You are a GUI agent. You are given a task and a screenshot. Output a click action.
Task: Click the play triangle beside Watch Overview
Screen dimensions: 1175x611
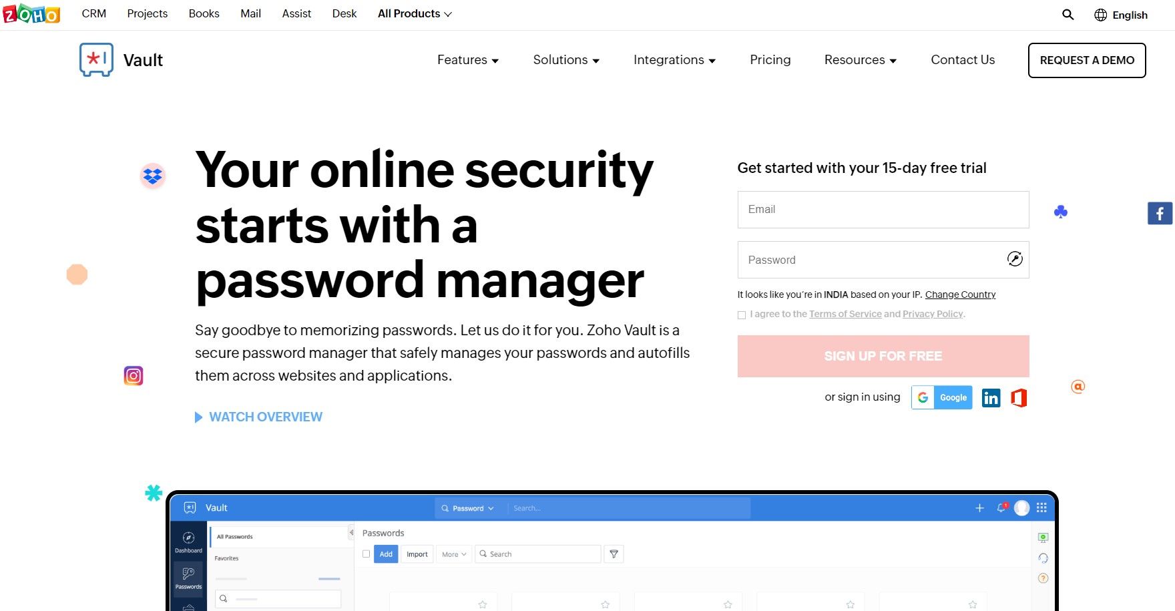198,417
